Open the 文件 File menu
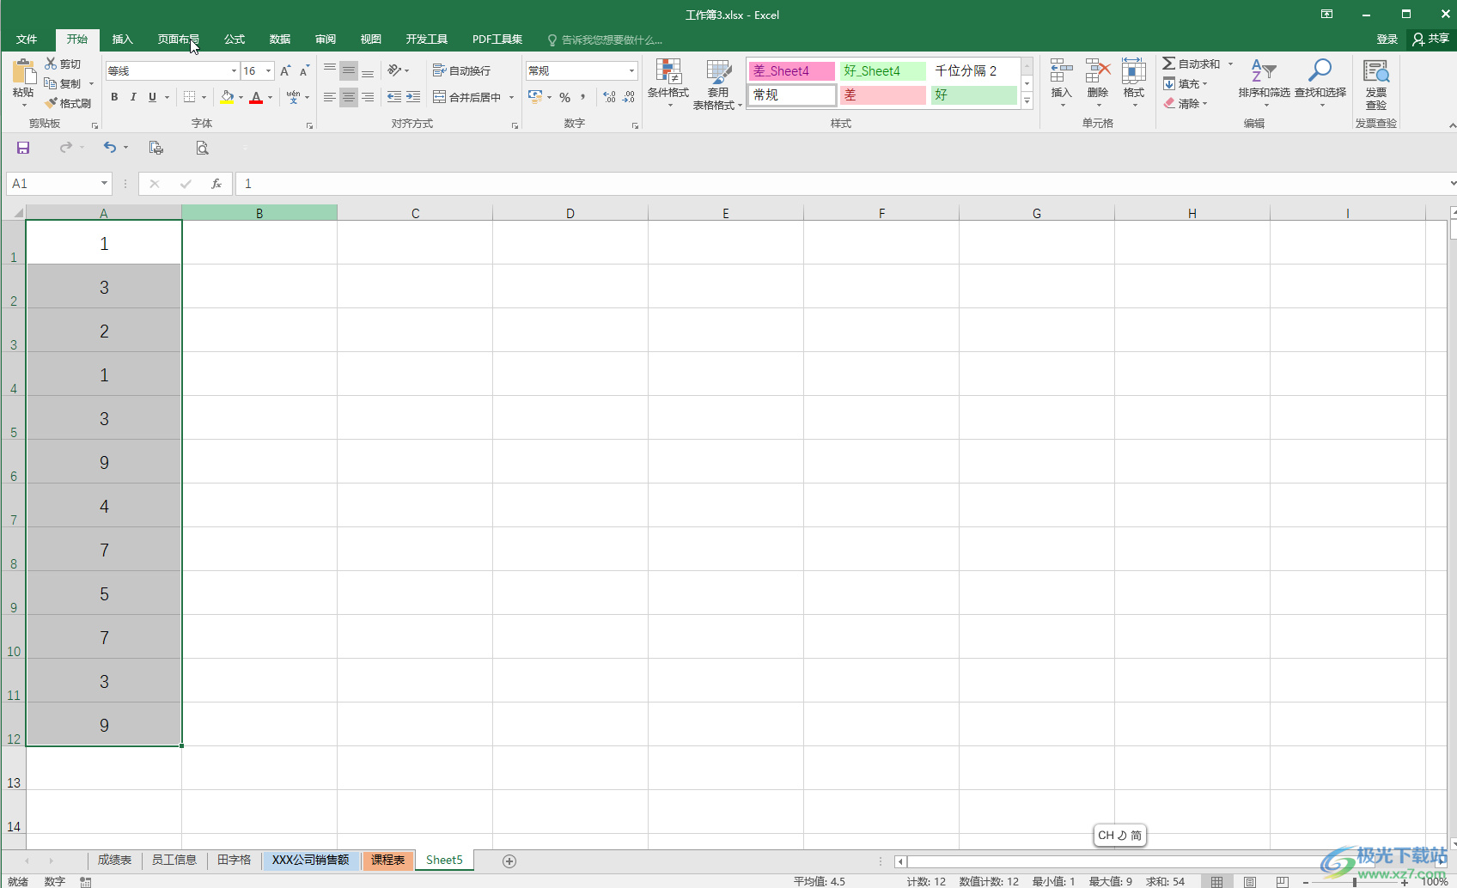This screenshot has width=1457, height=888. (x=27, y=40)
